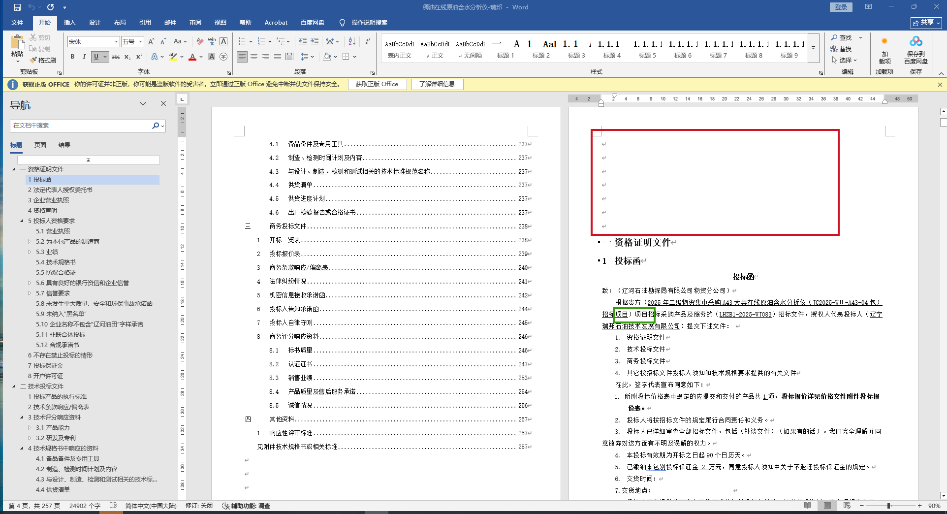Toggle italic formatting

(x=84, y=57)
